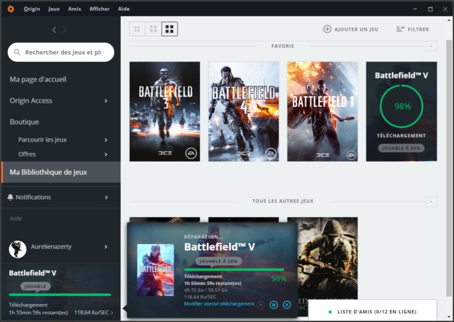Expand the Origin Access submenu
The height and width of the screenshot is (322, 454).
(x=106, y=101)
